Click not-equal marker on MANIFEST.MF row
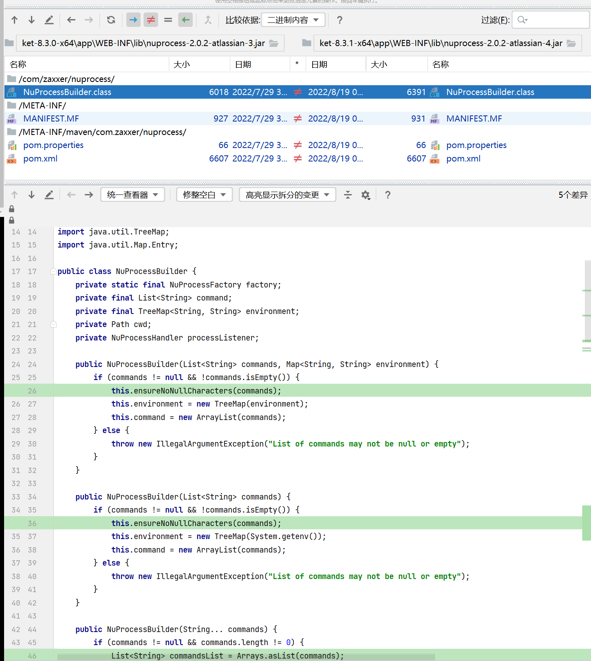This screenshot has width=591, height=661. pos(298,119)
